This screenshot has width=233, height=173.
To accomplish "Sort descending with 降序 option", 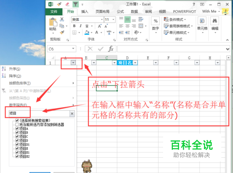I will click(x=15, y=76).
